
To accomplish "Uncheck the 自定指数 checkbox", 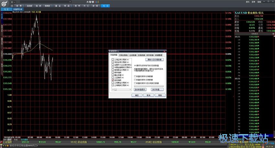I will [x=113, y=80].
